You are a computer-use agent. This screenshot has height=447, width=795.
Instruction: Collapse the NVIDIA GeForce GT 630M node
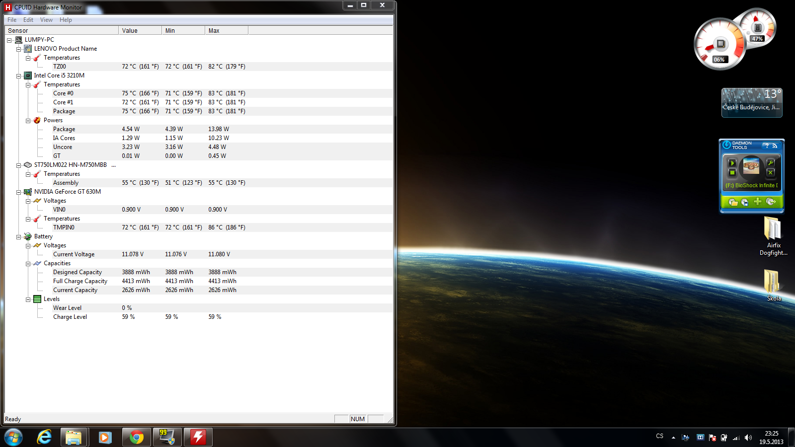(x=18, y=192)
